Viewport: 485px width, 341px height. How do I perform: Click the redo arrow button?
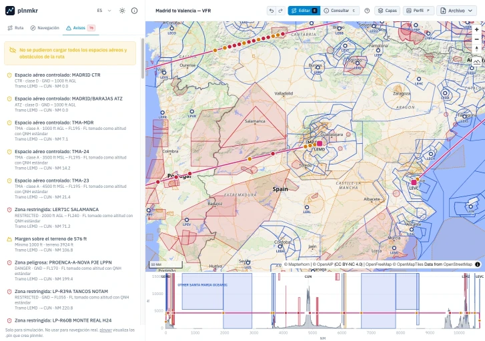(x=280, y=11)
